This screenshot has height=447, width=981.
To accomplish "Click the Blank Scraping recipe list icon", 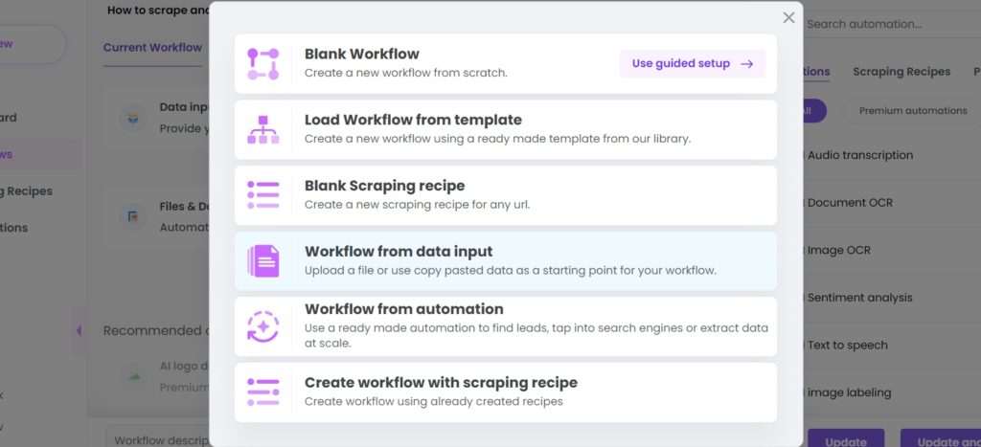I will point(262,195).
